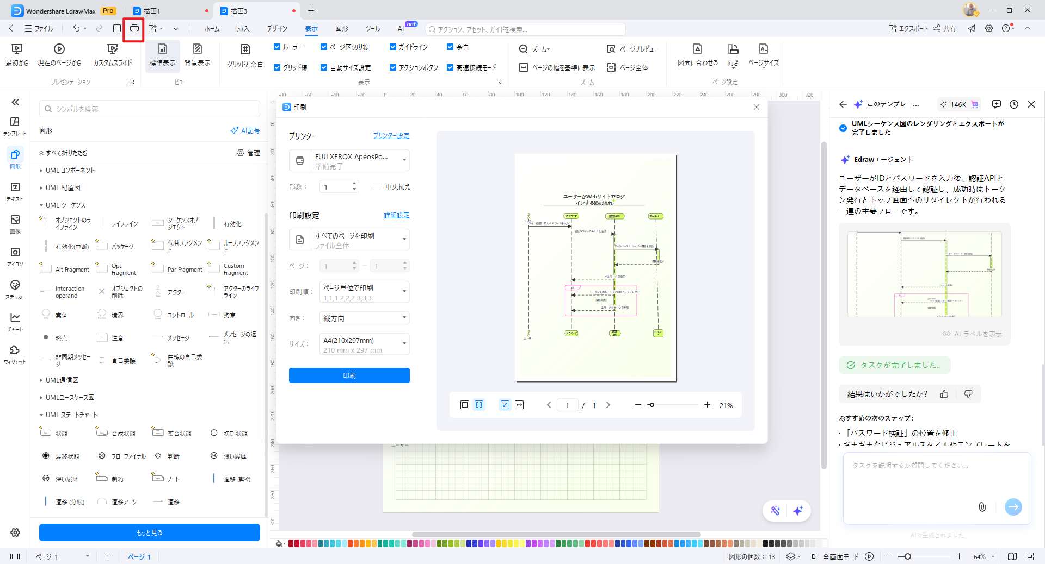Open the Insert ribbon tab
Image resolution: width=1045 pixels, height=564 pixels.
tap(243, 28)
